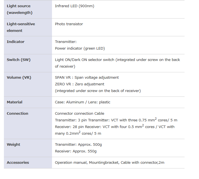Click the 'Volume (VR)' row header
The height and width of the screenshot is (179, 199).
pyautogui.click(x=19, y=77)
